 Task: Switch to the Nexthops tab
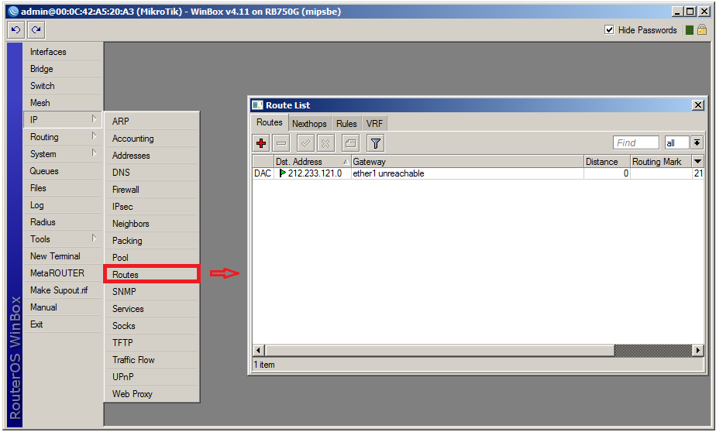[x=309, y=124]
